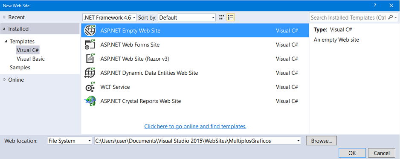Open the .NET Framework version dropdown
Viewport: 400px width, 159px height.
pos(110,17)
